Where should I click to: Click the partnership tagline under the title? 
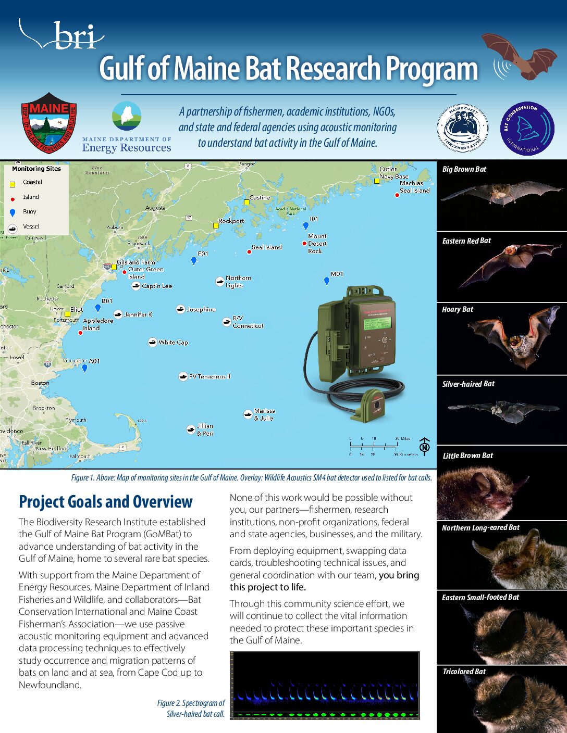click(288, 127)
